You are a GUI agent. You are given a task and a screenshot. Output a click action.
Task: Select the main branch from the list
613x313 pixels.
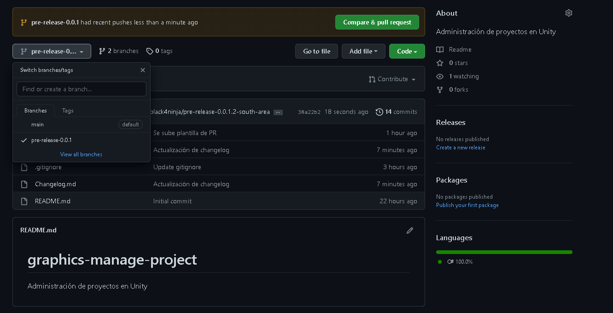click(38, 124)
